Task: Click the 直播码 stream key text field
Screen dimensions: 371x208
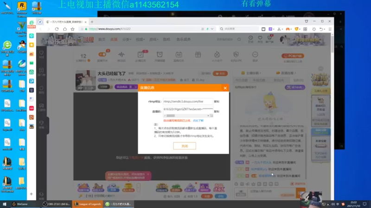Action: pos(188,109)
